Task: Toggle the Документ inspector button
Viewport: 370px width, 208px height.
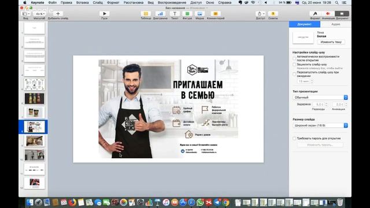Action: (342, 14)
